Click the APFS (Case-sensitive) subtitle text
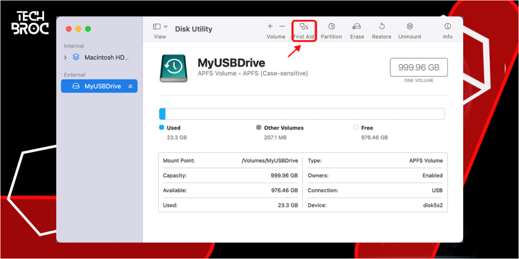Image resolution: width=519 pixels, height=259 pixels. pos(275,73)
